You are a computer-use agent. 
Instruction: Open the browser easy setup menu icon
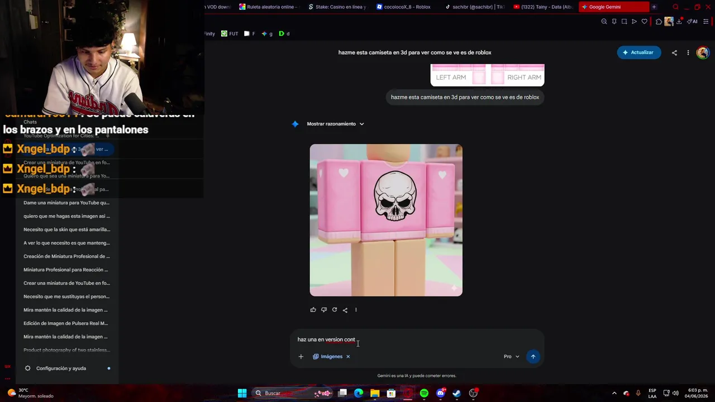point(706,22)
